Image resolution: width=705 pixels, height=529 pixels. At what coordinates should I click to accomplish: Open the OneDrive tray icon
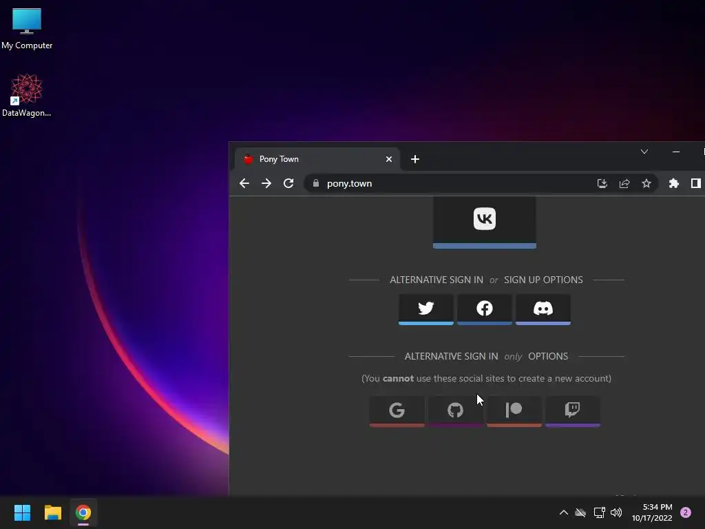coord(580,512)
